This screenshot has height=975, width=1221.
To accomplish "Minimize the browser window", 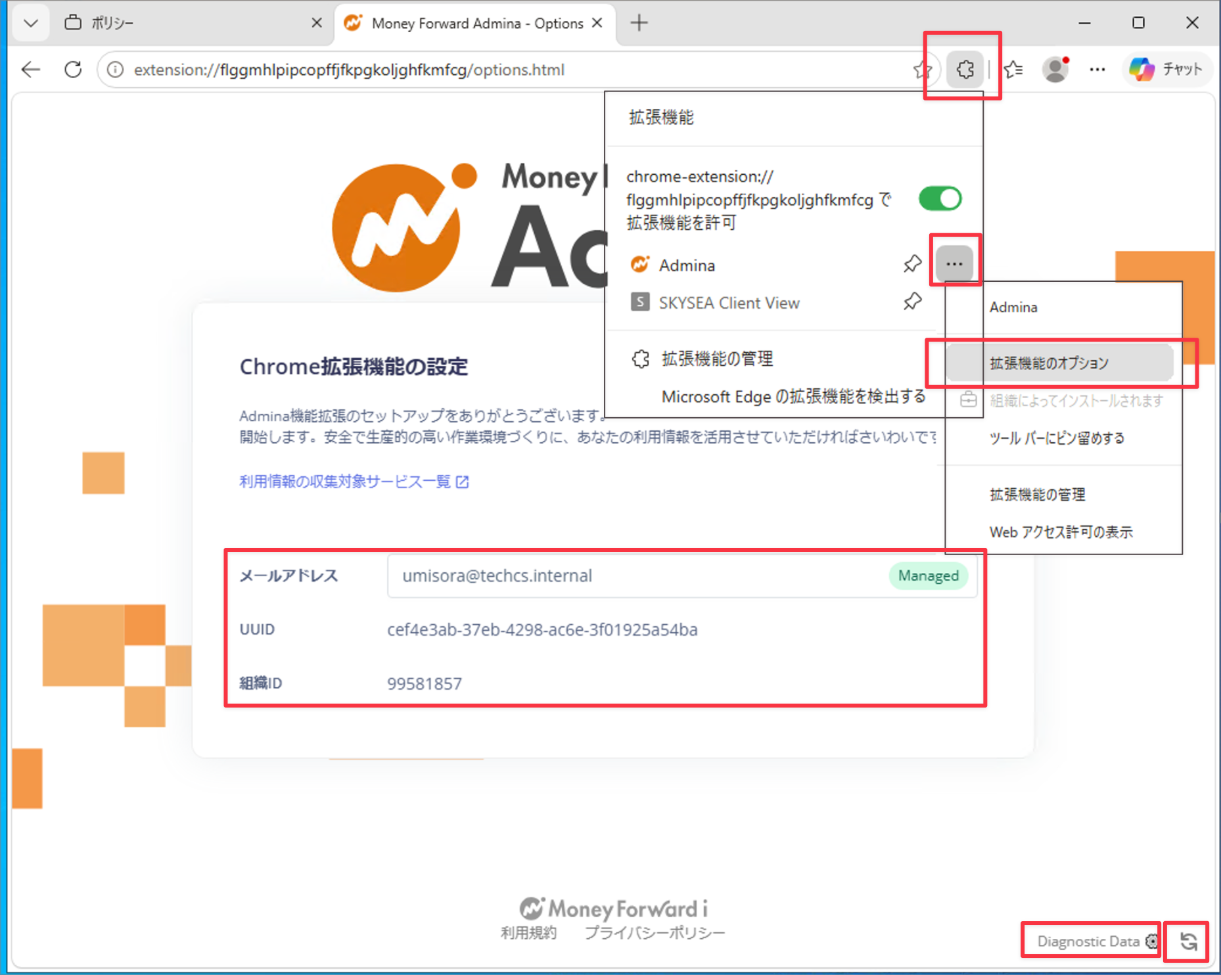I will [1084, 23].
